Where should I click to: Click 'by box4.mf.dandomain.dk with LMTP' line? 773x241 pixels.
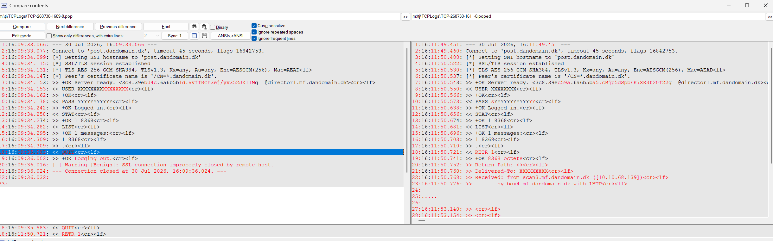click(590, 184)
